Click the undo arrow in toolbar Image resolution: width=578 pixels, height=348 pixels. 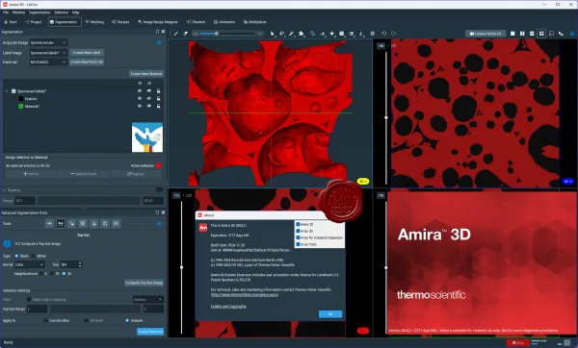click(383, 34)
